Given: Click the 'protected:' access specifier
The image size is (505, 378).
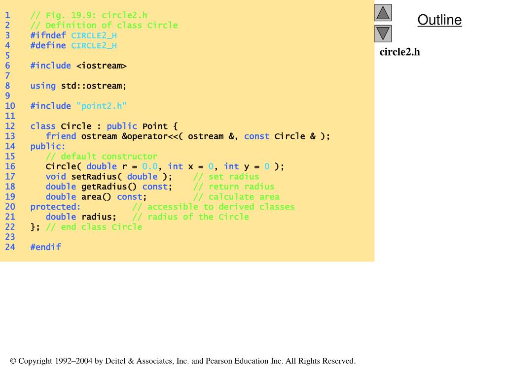Looking at the screenshot, I should tap(55, 207).
